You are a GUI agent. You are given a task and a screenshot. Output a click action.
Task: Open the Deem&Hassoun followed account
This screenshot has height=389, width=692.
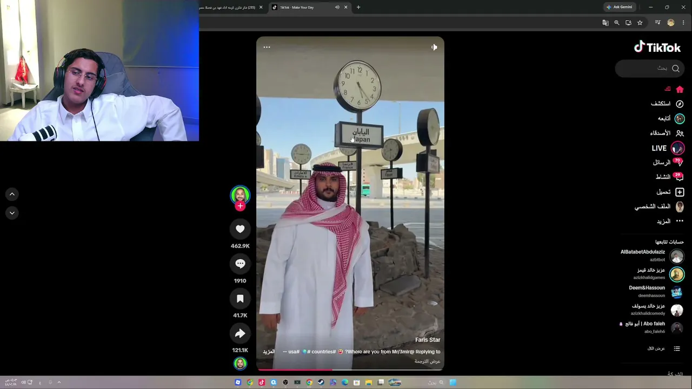tap(656, 292)
